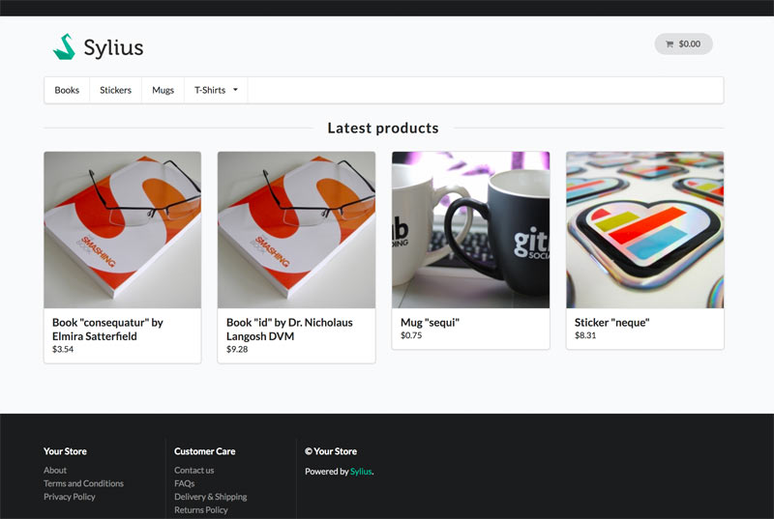The height and width of the screenshot is (519, 774).
Task: Click the Book "id" product image
Action: (296, 230)
